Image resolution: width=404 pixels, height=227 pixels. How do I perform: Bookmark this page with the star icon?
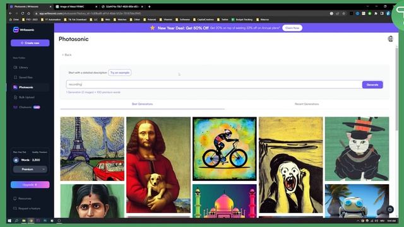343,13
